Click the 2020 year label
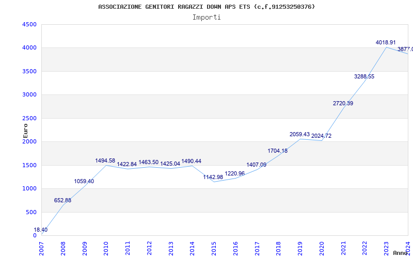413x258 pixels. pyautogui.click(x=322, y=249)
